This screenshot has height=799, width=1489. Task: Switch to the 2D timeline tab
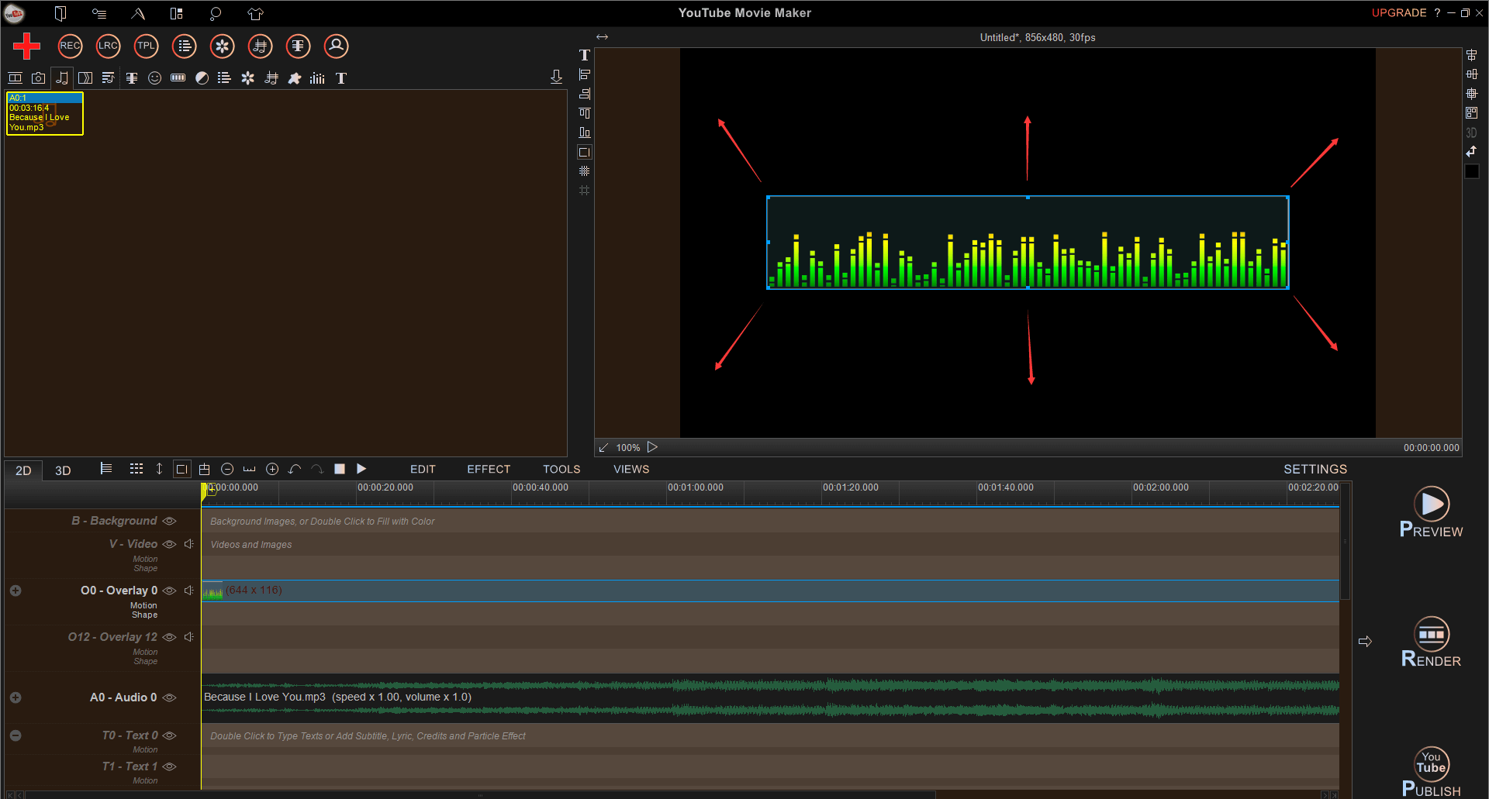pyautogui.click(x=23, y=470)
